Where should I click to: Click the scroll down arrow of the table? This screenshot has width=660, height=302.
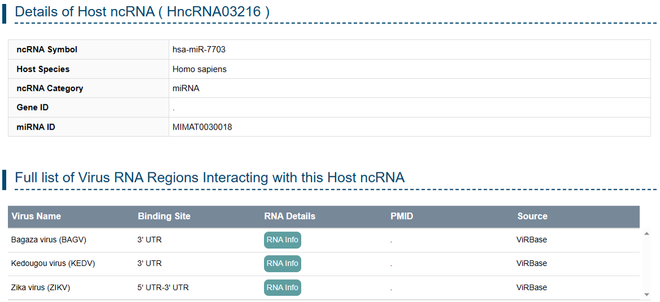coord(646,294)
